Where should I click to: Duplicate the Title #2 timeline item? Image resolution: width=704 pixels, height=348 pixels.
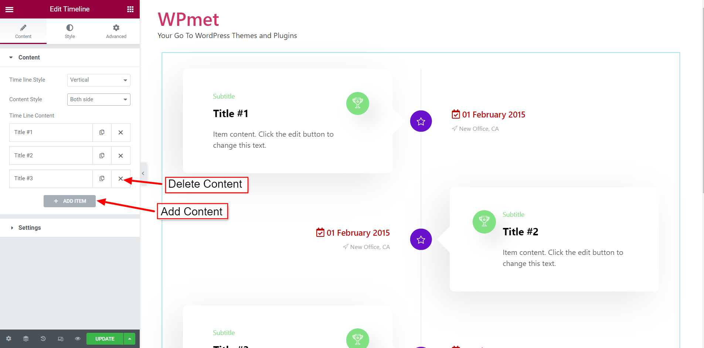click(x=102, y=156)
